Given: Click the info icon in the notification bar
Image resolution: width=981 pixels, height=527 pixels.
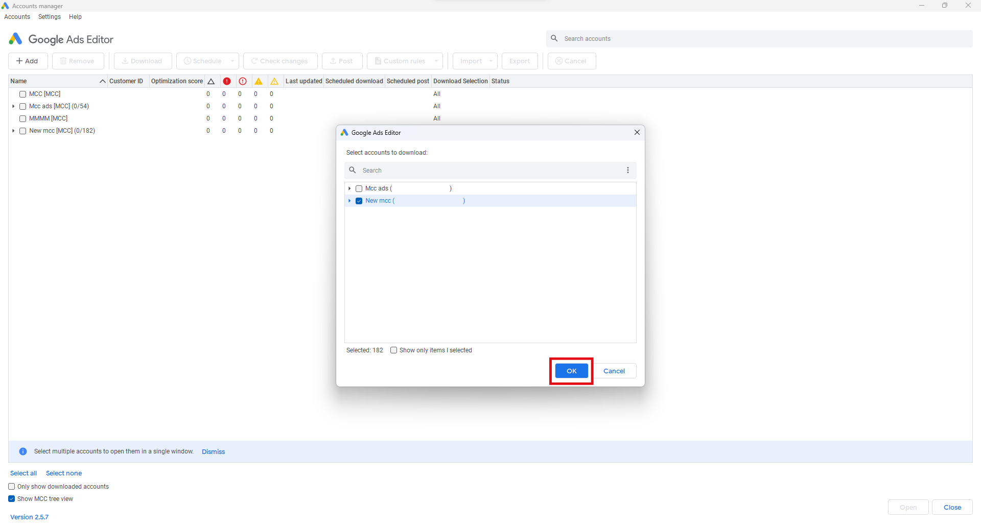Looking at the screenshot, I should (23, 451).
